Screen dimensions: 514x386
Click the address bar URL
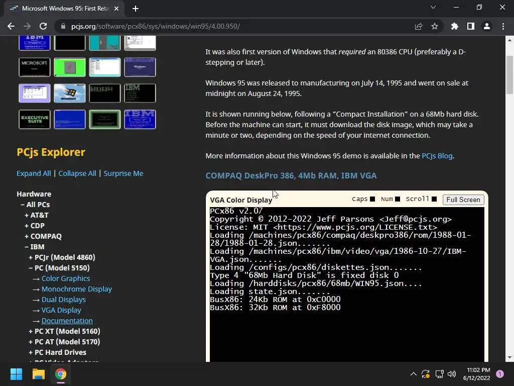156,26
